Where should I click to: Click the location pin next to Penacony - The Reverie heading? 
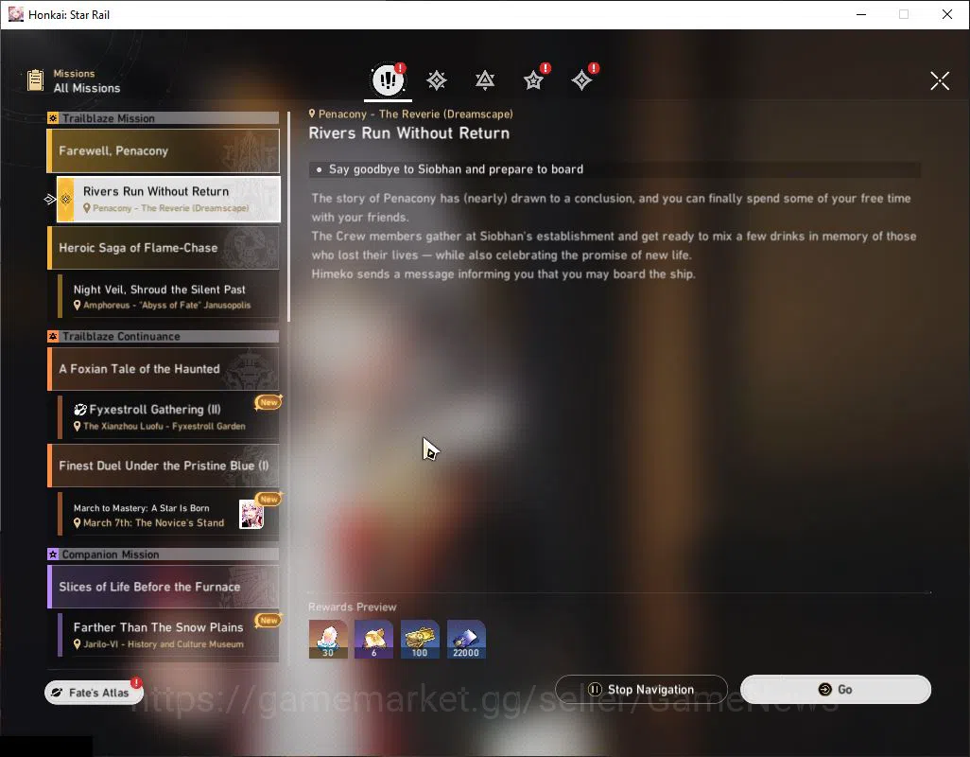coord(312,114)
